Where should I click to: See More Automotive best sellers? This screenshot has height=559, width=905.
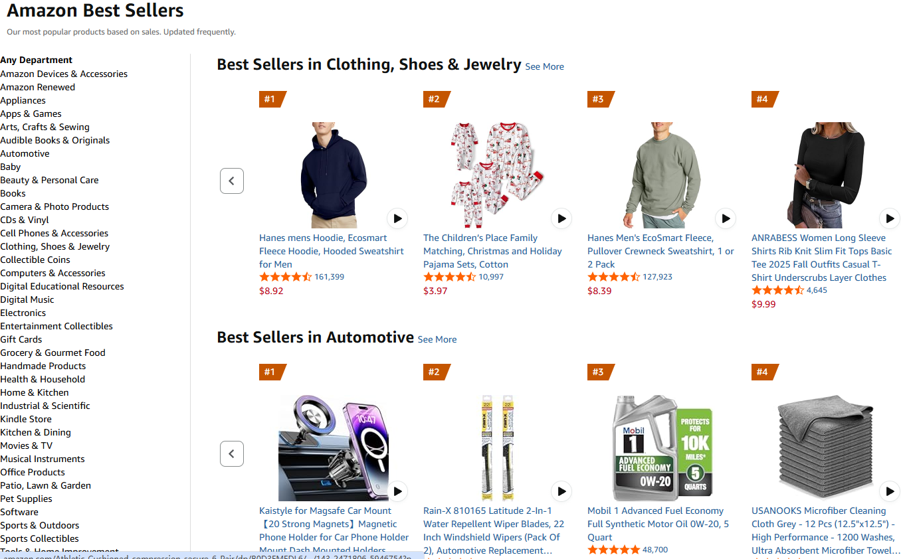click(x=437, y=339)
